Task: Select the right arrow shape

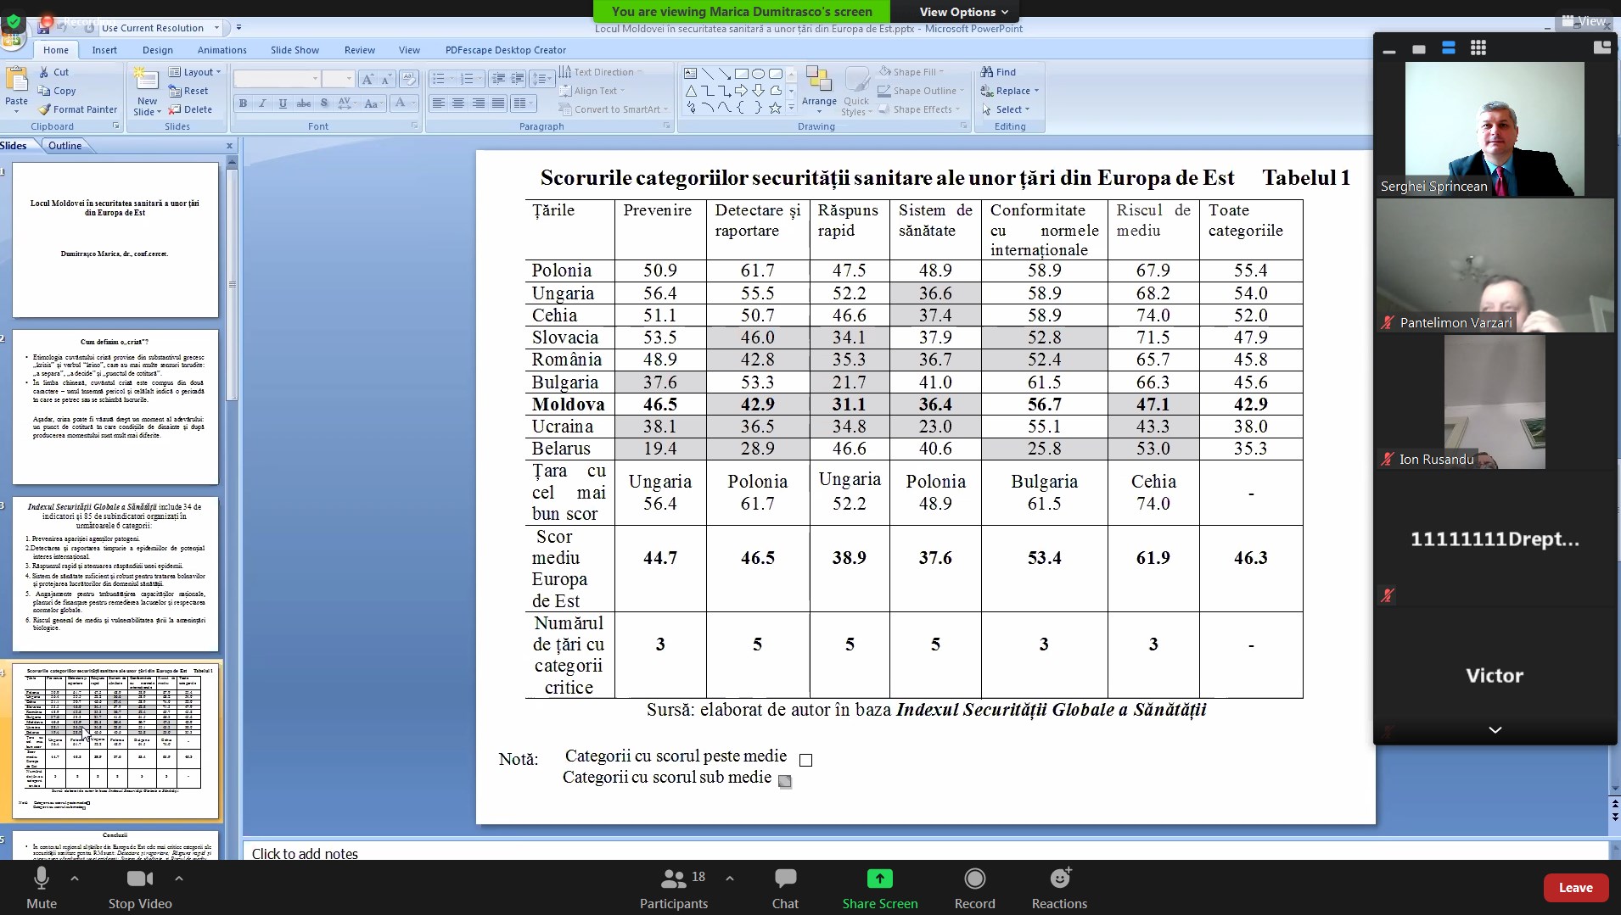Action: tap(741, 91)
